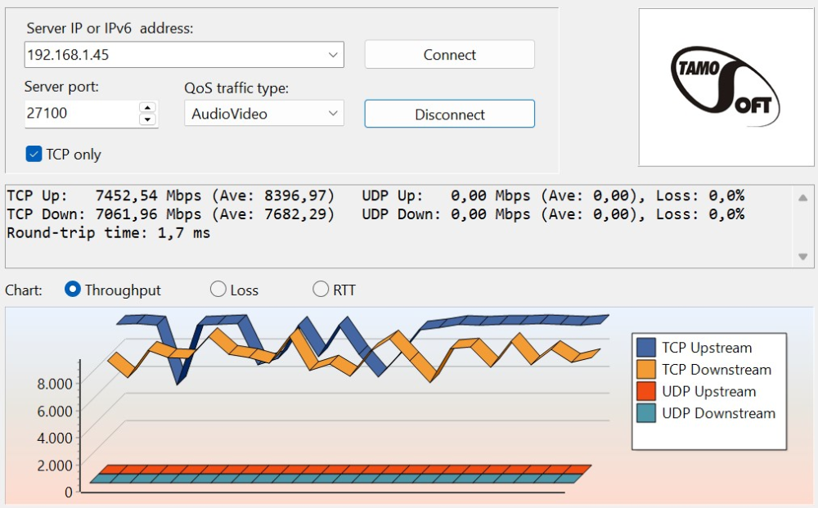818x508 pixels.
Task: Expand the server IP address dropdown
Action: coord(333,55)
